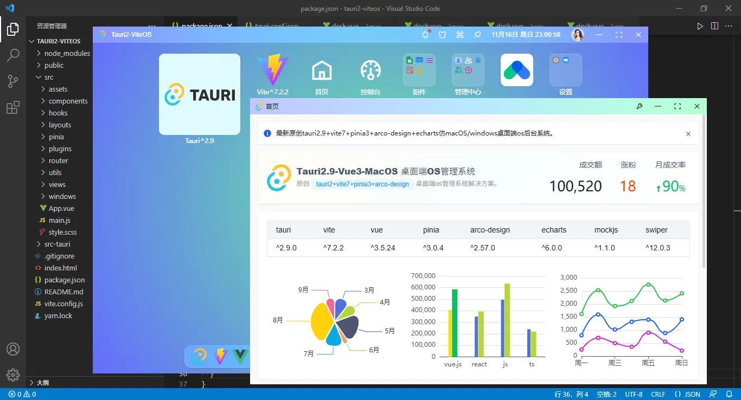Open Source Control view in activity bar
This screenshot has height=400, width=741.
pos(13,81)
